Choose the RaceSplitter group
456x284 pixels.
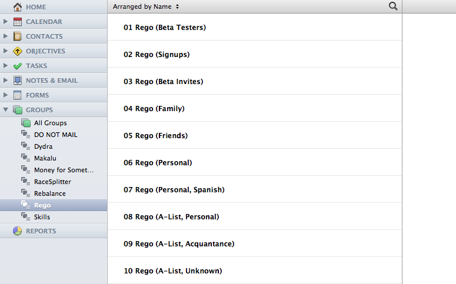54,182
